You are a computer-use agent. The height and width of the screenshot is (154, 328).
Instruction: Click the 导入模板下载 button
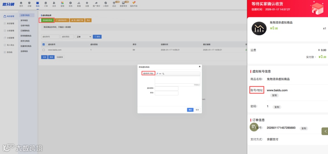pos(77,20)
